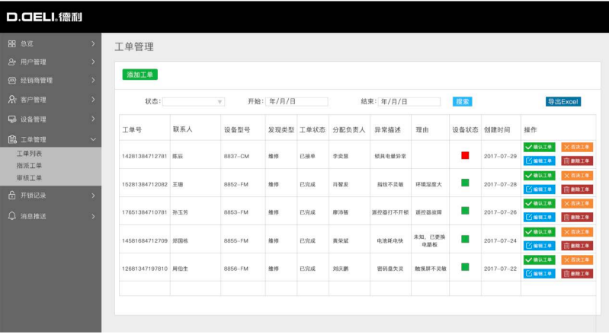609x334 pixels.
Task: Confirm work order 17651384710781 with 确认工单
Action: (539, 203)
